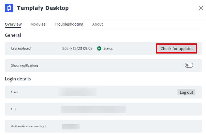Click the Log out button
Viewport: 206px width, 135px height.
(186, 92)
